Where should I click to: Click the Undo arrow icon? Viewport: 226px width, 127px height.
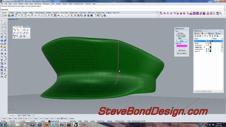(x=29, y=16)
